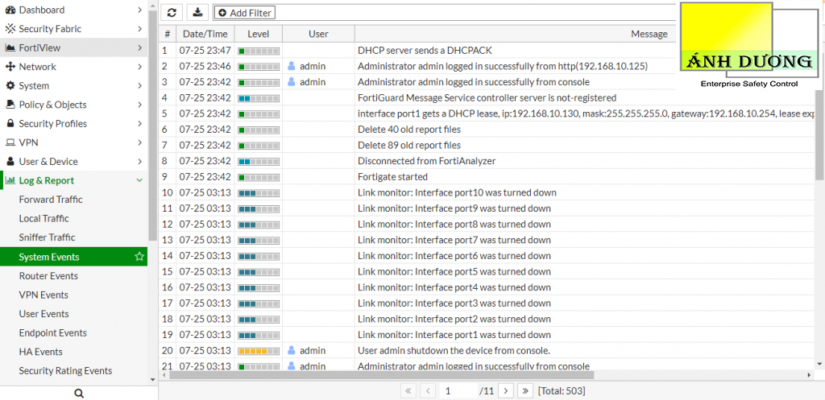
Task: Click the sidebar vertical scrollbar
Action: [x=152, y=125]
